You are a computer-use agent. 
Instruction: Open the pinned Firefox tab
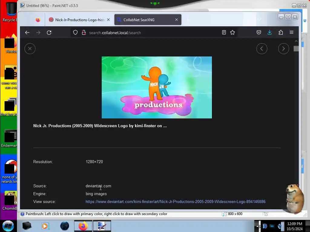pyautogui.click(x=38, y=20)
